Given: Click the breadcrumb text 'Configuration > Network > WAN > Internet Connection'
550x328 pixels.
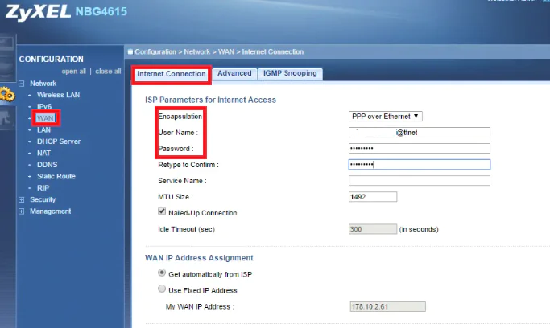Looking at the screenshot, I should click(x=219, y=51).
